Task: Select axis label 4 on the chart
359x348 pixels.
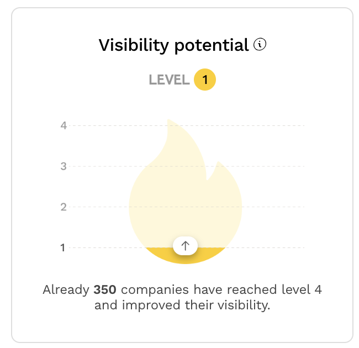Action: (64, 126)
